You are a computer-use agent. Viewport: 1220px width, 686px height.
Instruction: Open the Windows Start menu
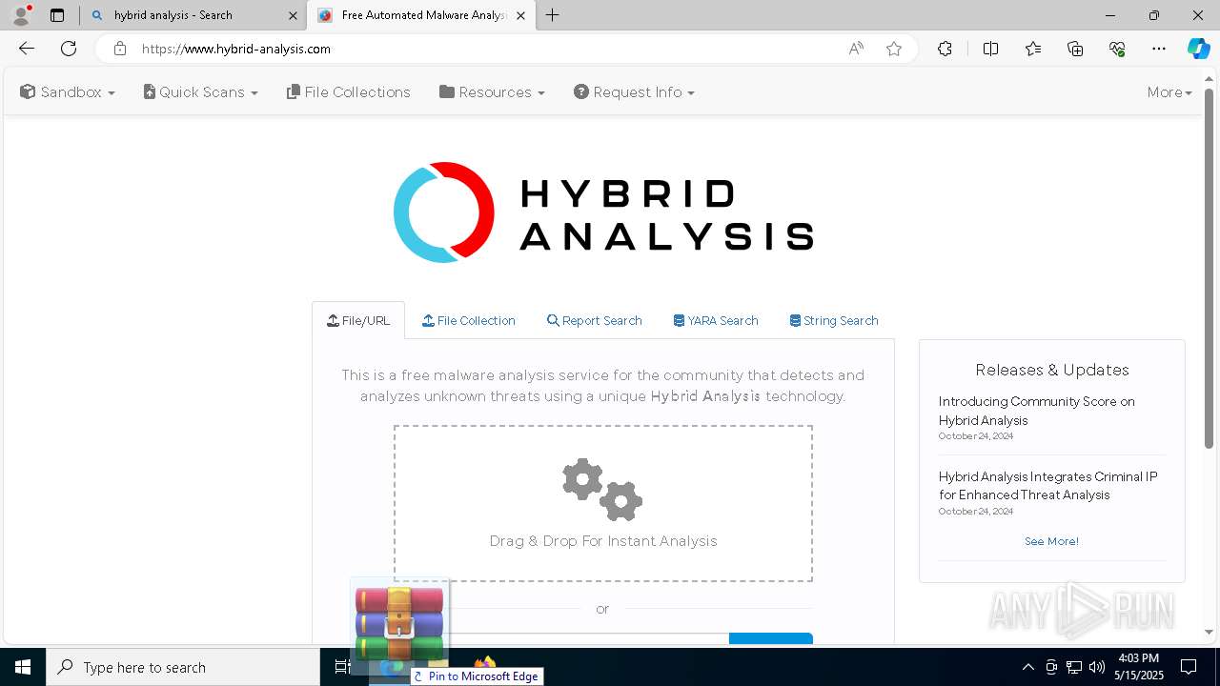click(23, 667)
